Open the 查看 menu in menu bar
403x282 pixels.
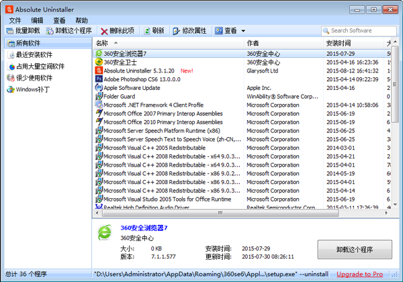pyautogui.click(x=59, y=20)
